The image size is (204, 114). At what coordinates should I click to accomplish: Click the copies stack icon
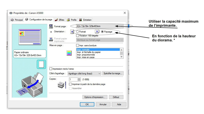pos(61,85)
